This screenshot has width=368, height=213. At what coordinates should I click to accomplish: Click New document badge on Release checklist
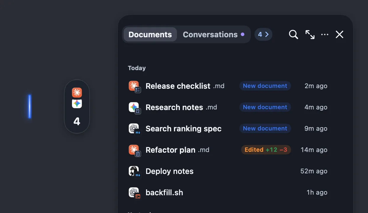(x=265, y=86)
